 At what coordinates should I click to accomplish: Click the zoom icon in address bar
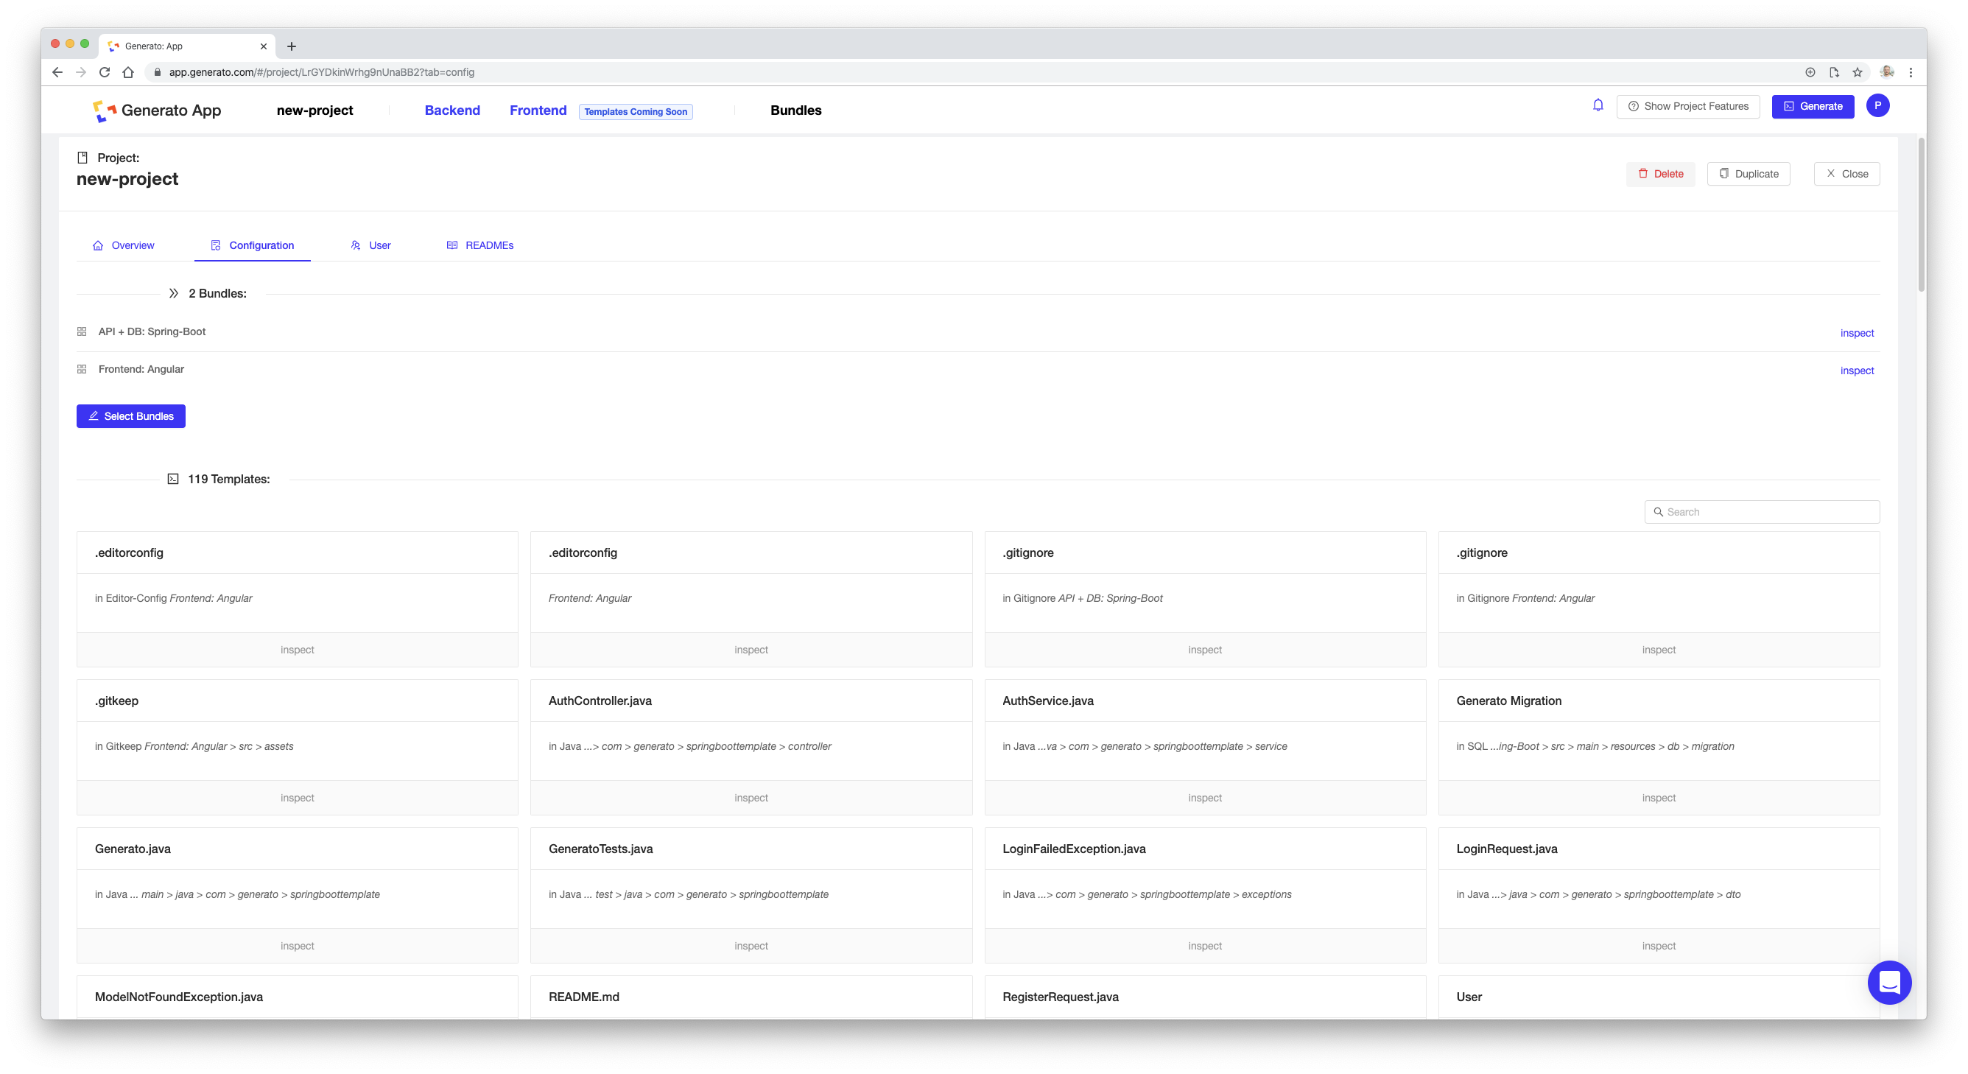[1810, 71]
